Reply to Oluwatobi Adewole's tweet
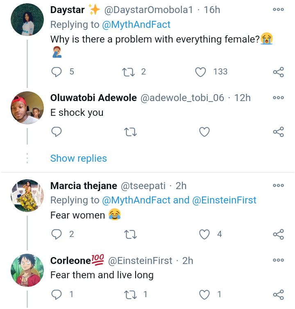The image size is (295, 309). click(57, 132)
